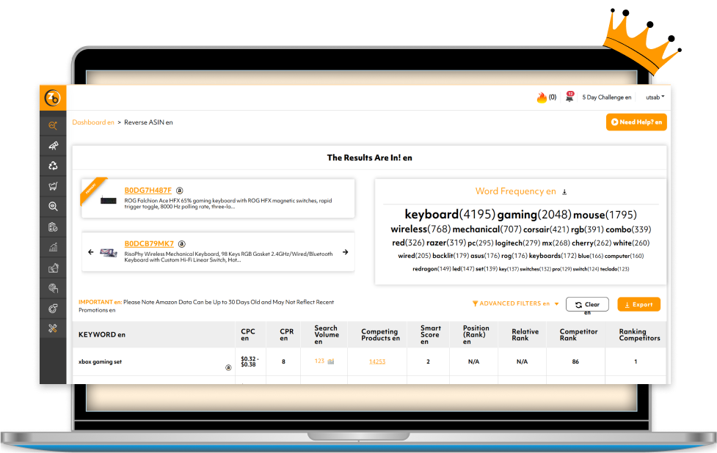Click the ZonBase logo in the top-left corner

[53, 98]
